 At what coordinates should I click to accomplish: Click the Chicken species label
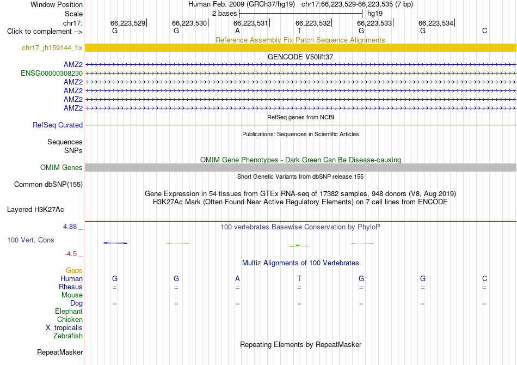click(70, 319)
